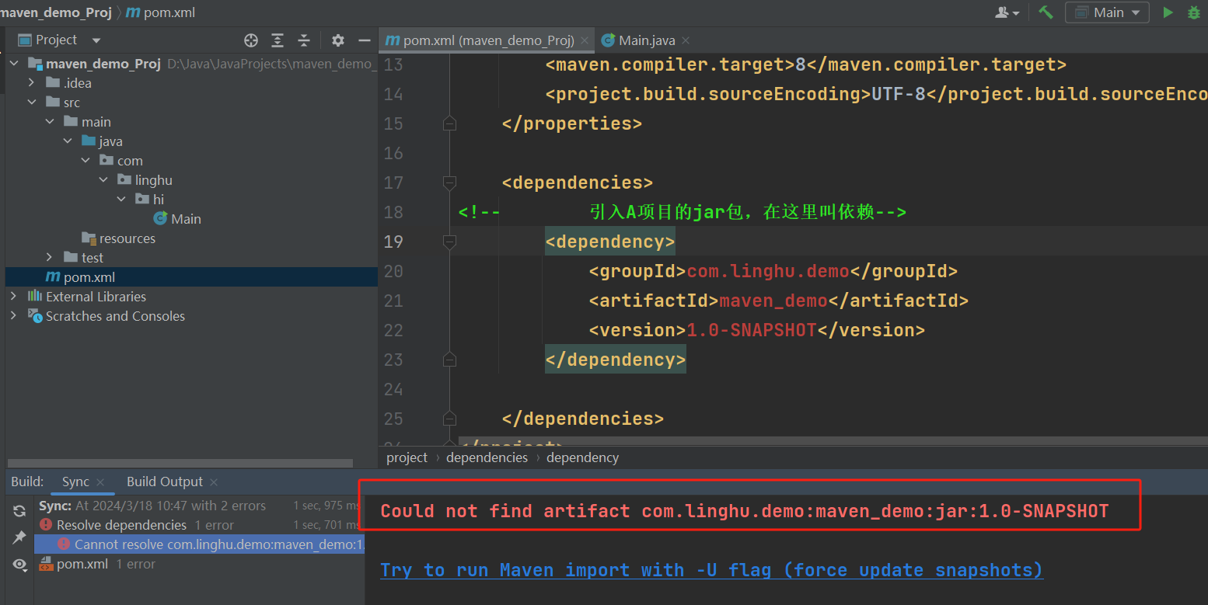Image resolution: width=1208 pixels, height=605 pixels.
Task: Collapse the main folder node
Action: click(x=50, y=122)
